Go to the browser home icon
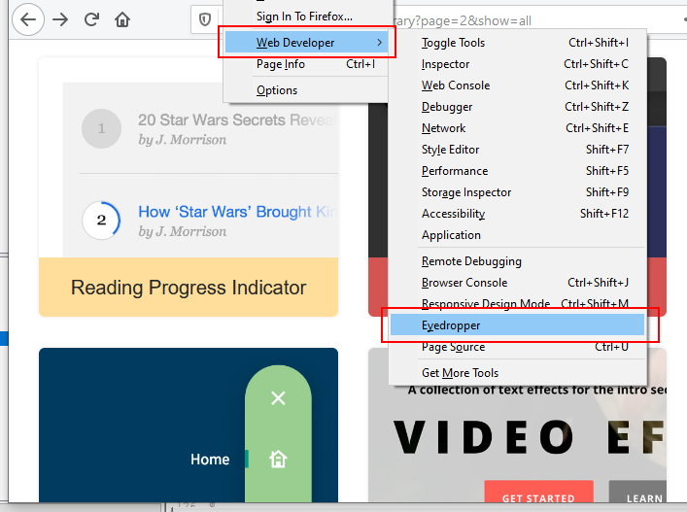This screenshot has height=512, width=687. pos(122,19)
